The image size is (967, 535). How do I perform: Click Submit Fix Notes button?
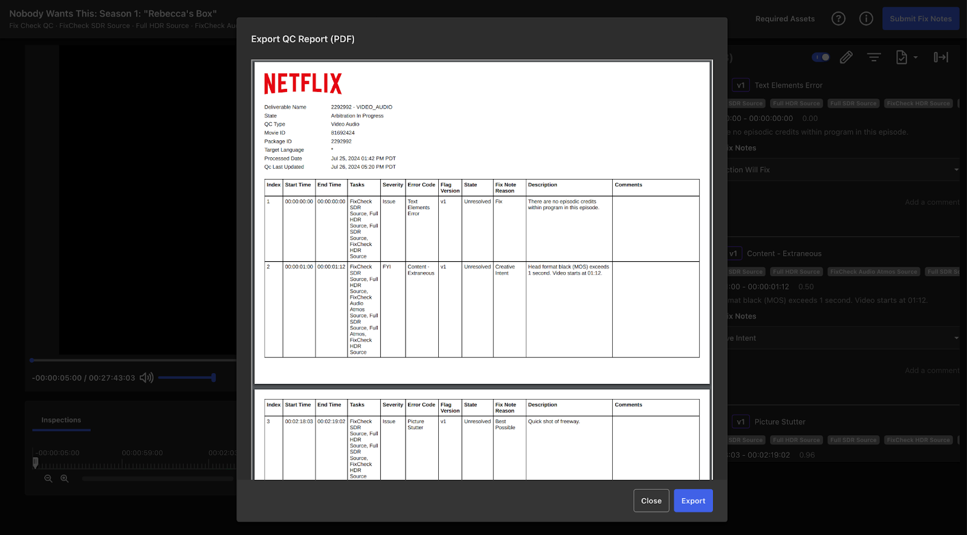tap(920, 19)
